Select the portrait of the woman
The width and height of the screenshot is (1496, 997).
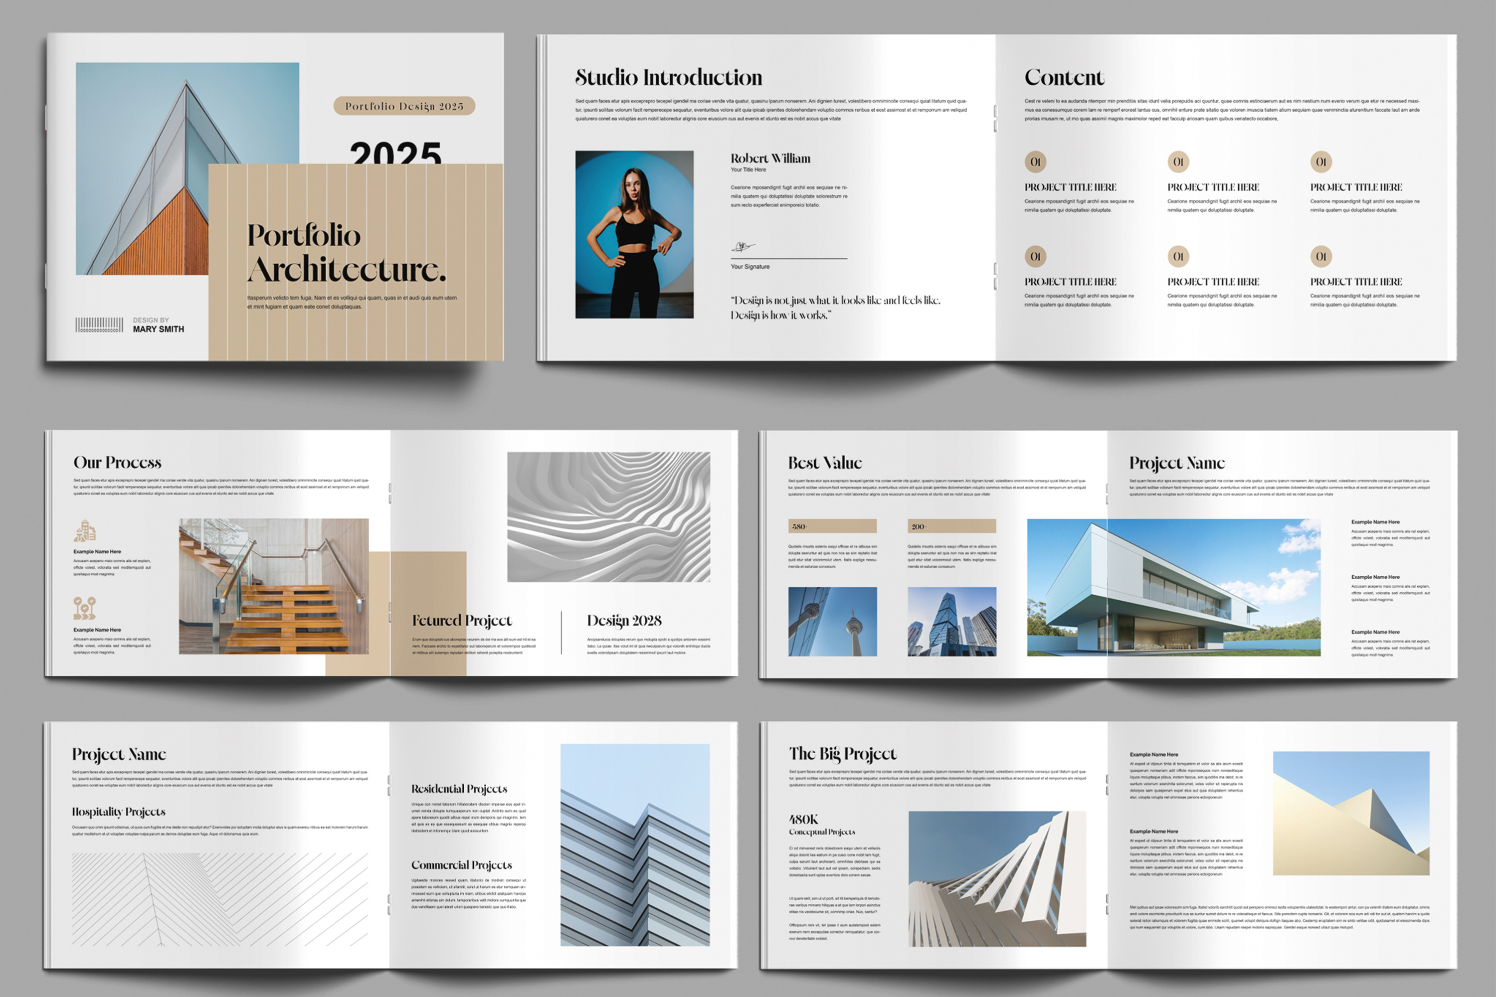pos(634,234)
